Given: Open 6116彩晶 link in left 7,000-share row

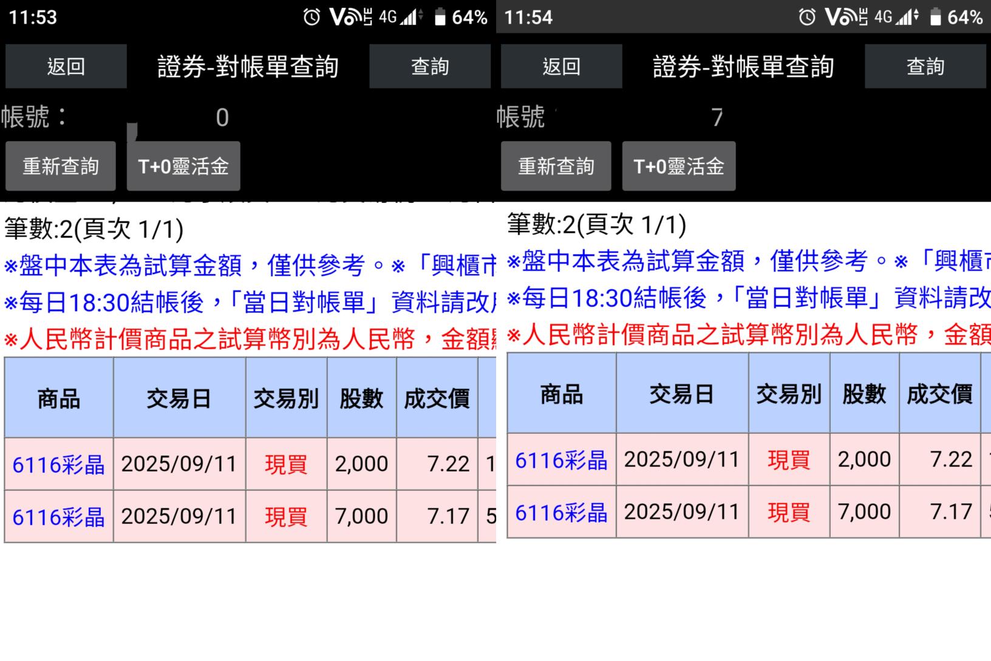Looking at the screenshot, I should click(58, 517).
